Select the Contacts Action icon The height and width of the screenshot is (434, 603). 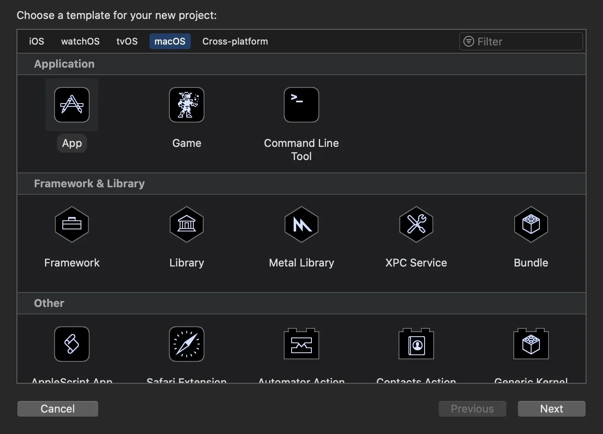(416, 344)
